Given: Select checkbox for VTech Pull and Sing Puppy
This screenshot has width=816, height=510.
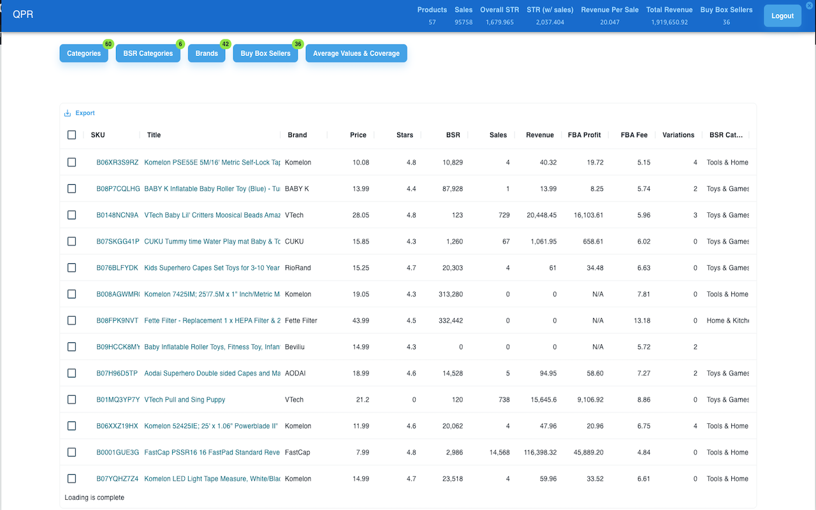Looking at the screenshot, I should [x=71, y=400].
